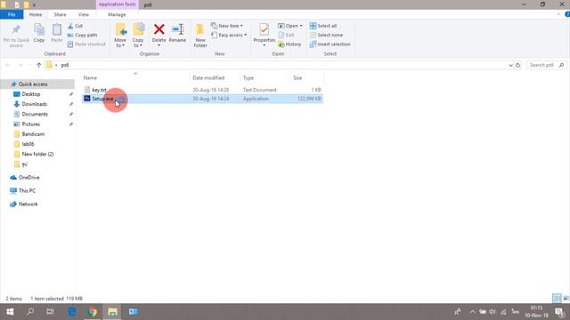Click the red Delete icon

tap(159, 29)
